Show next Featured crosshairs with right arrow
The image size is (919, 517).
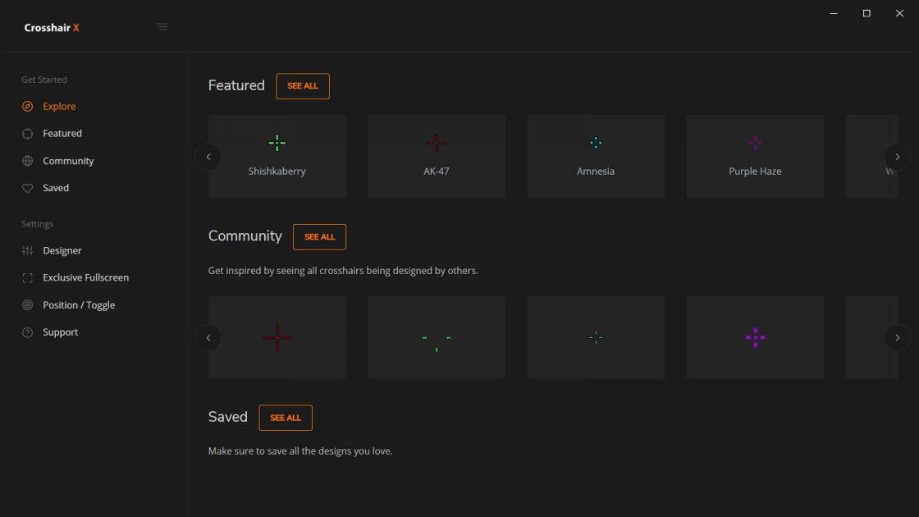pyautogui.click(x=897, y=157)
